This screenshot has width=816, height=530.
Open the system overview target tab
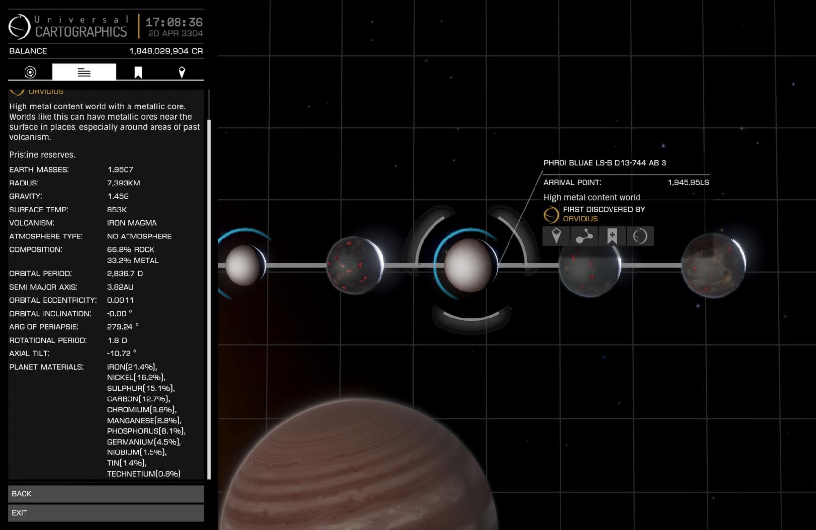pyautogui.click(x=30, y=72)
